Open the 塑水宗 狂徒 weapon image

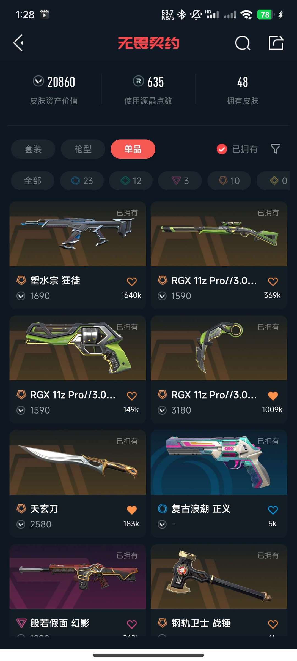point(78,234)
